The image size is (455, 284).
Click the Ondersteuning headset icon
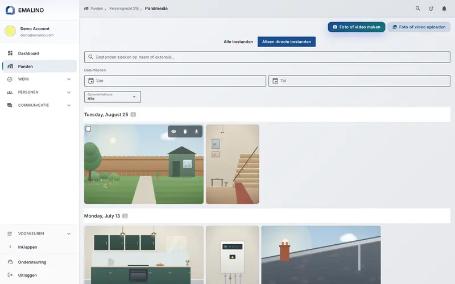10,262
